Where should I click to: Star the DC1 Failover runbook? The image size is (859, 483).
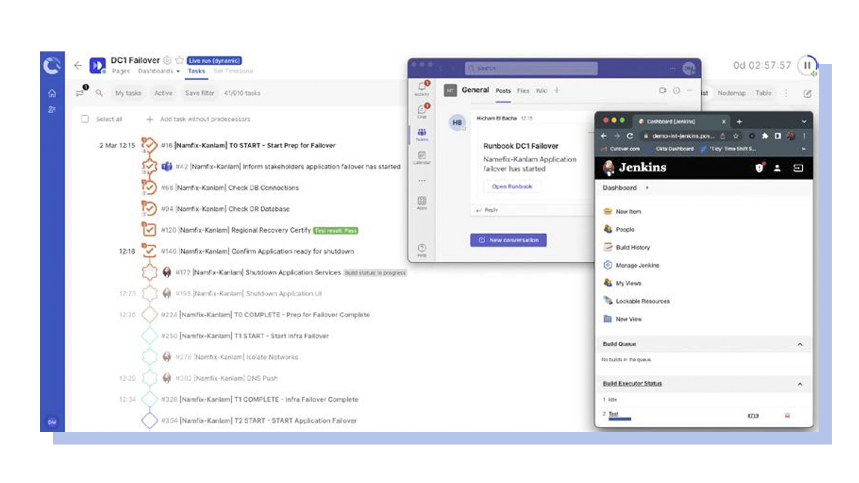(x=179, y=60)
